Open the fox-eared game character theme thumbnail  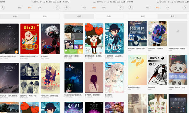114,107
